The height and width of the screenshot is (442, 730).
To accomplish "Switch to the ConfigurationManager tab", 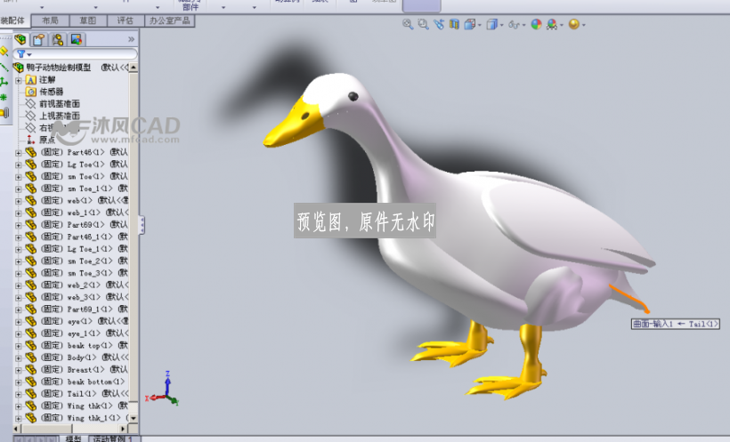I will coord(58,39).
